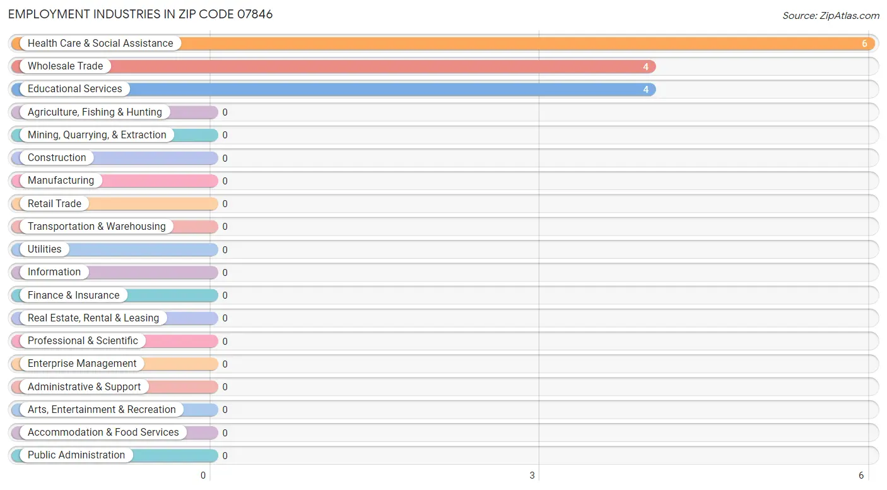Select the Educational Services label

pos(75,88)
